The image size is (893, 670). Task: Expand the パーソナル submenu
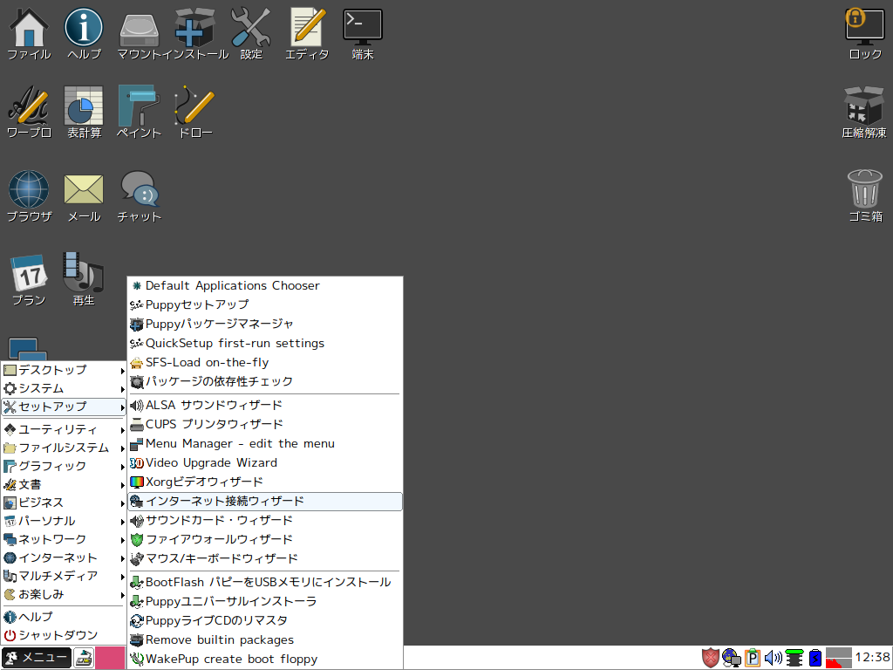tap(64, 522)
